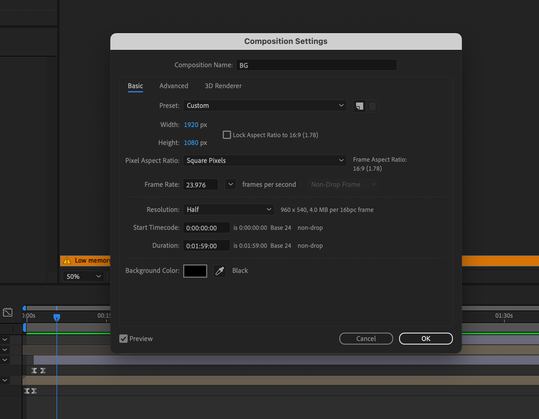This screenshot has height=419, width=539.
Task: Click the in-point trim icon on the upper layer
Action: tap(34, 370)
